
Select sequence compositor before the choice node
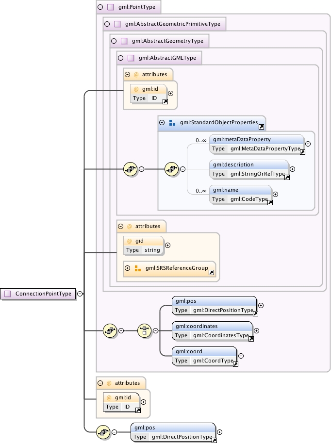click(110, 330)
